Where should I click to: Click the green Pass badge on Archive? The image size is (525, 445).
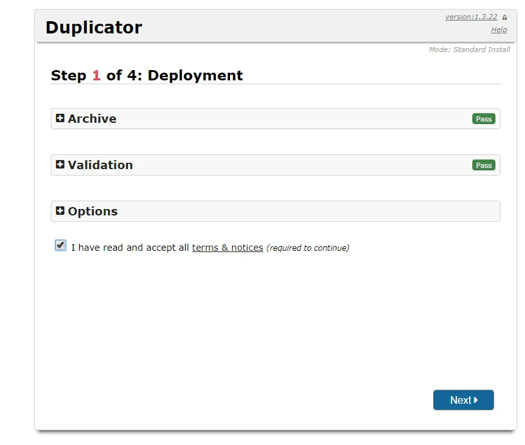coord(483,118)
